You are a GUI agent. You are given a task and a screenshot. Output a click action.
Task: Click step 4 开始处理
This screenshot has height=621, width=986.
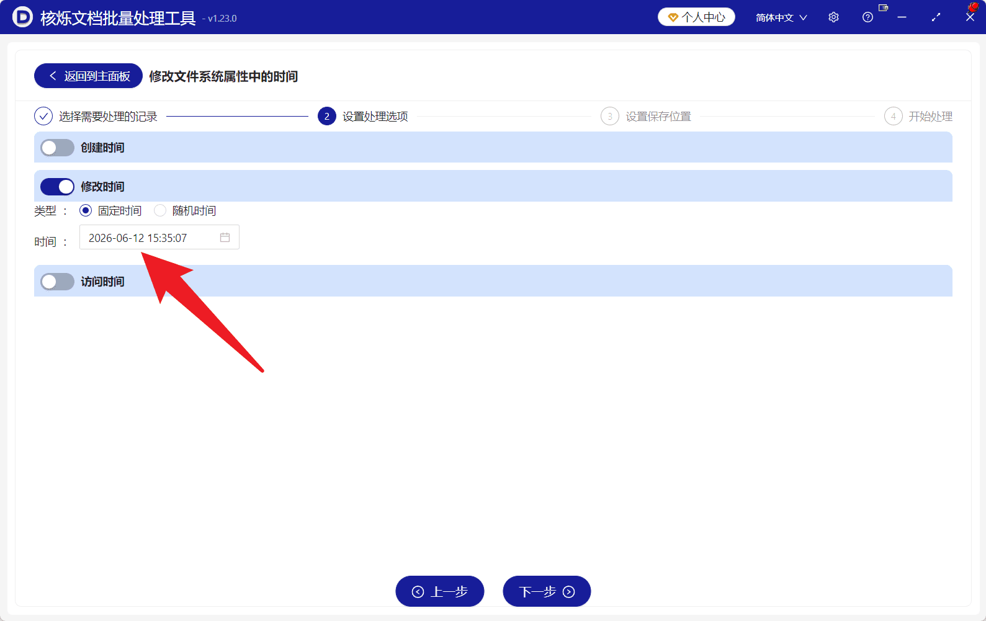click(x=918, y=116)
